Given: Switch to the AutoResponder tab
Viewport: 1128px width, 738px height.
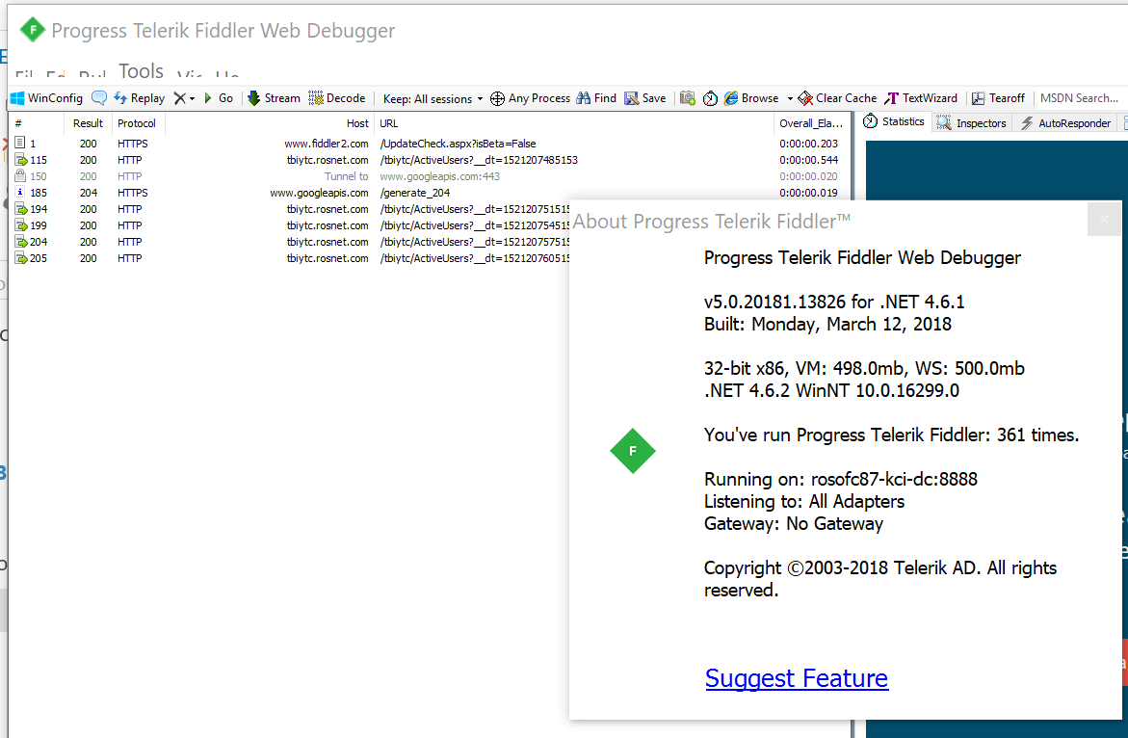Looking at the screenshot, I should pyautogui.click(x=1065, y=123).
